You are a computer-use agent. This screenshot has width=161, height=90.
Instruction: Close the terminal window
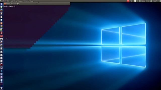pyautogui.click(x=5, y=4)
